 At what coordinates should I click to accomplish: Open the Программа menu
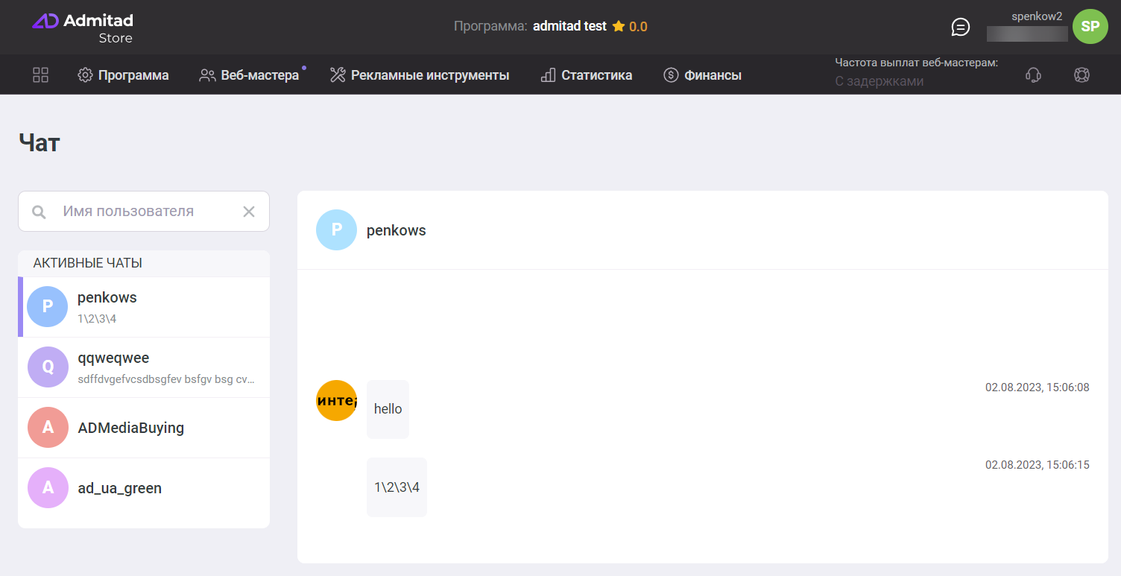tap(124, 75)
